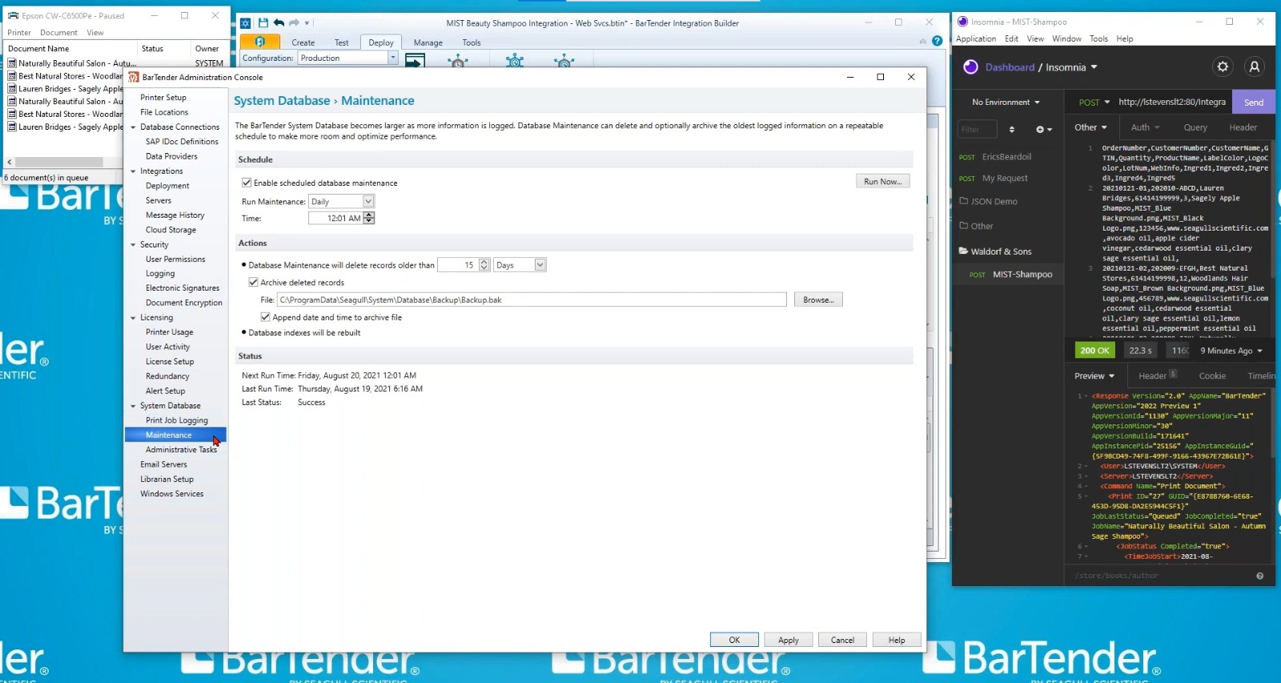Click the help icon at Insomnia's bottom bar

pos(1259,576)
